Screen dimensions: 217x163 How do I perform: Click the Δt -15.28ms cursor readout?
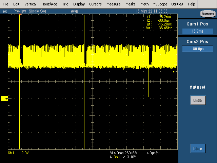click(160, 24)
